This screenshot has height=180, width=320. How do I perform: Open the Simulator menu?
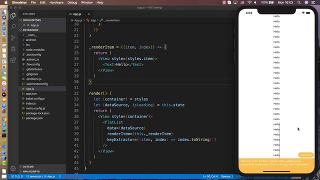point(19,2)
